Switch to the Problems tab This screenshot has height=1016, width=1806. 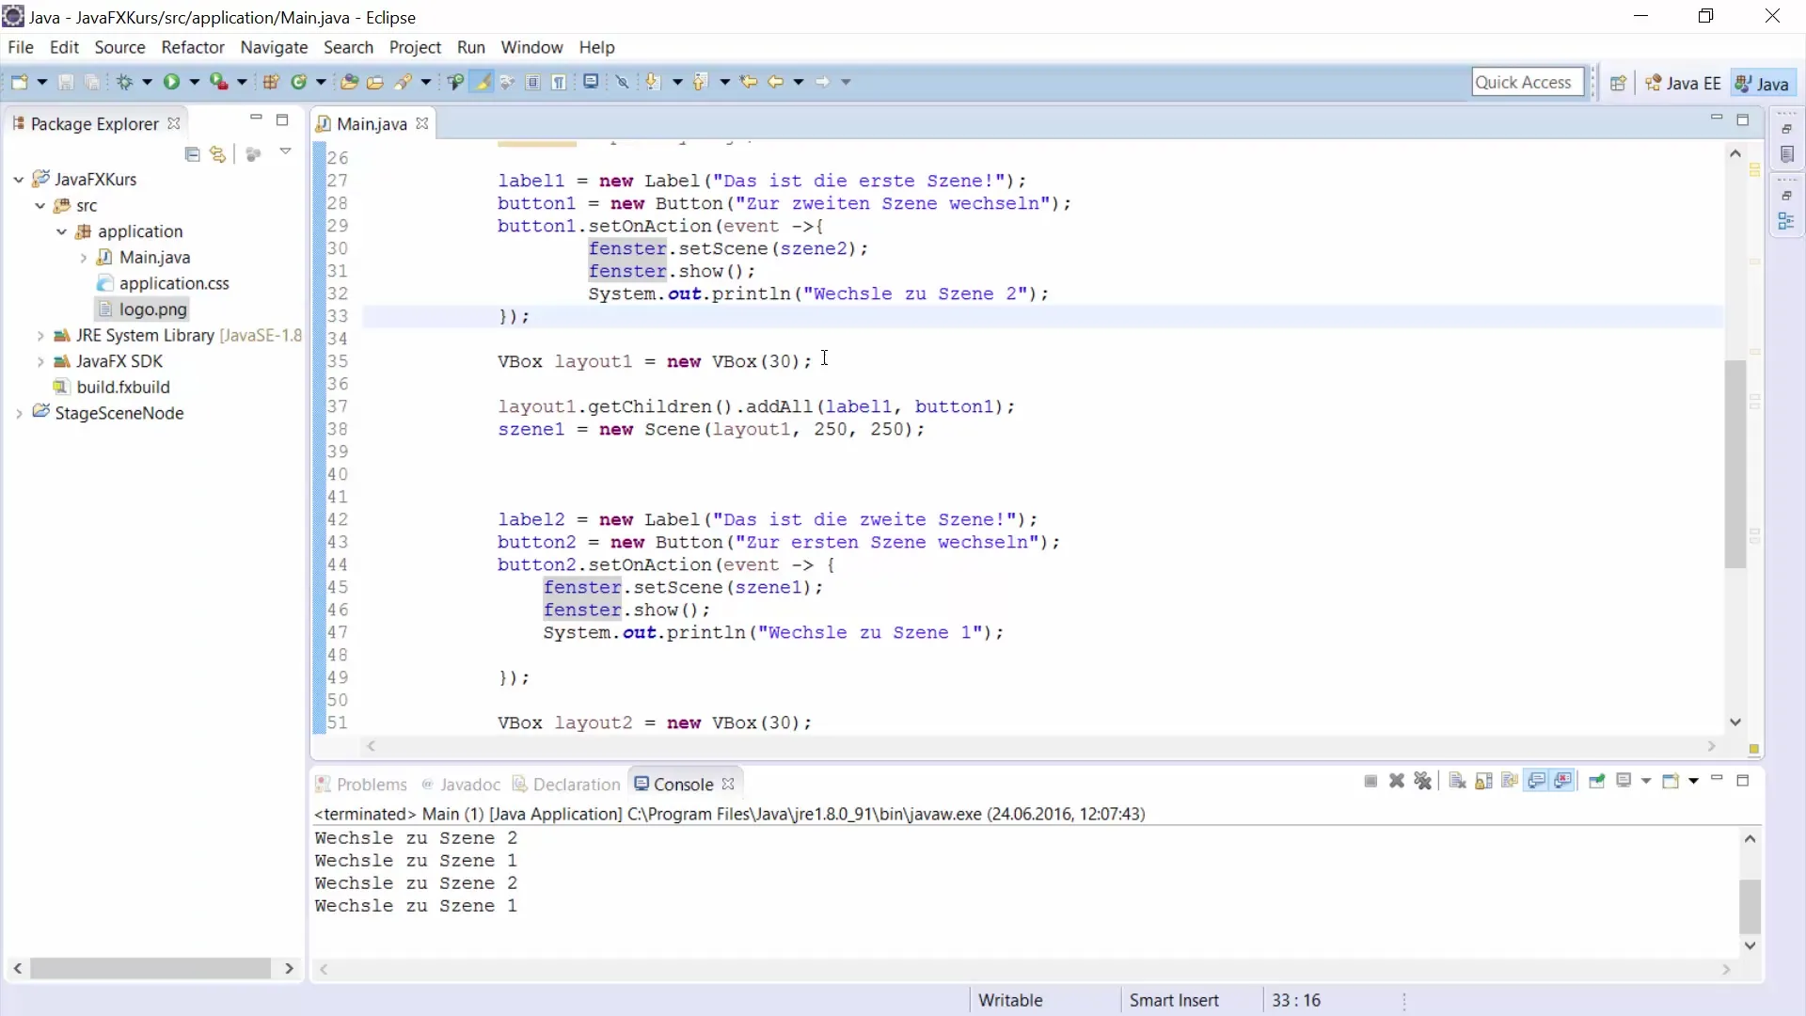[361, 785]
